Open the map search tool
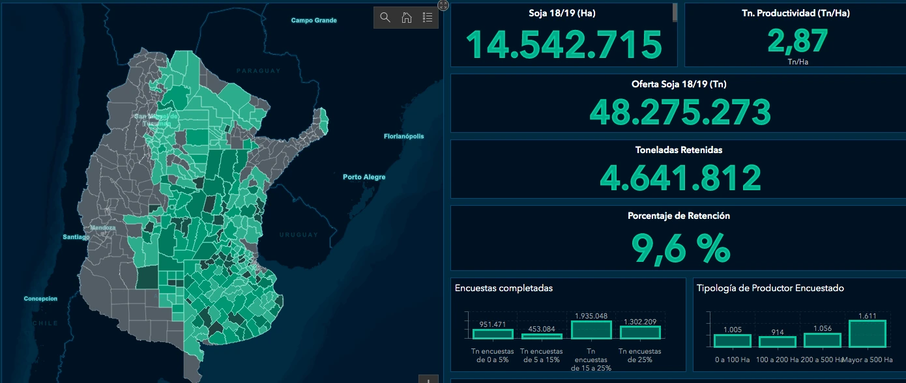 click(385, 18)
